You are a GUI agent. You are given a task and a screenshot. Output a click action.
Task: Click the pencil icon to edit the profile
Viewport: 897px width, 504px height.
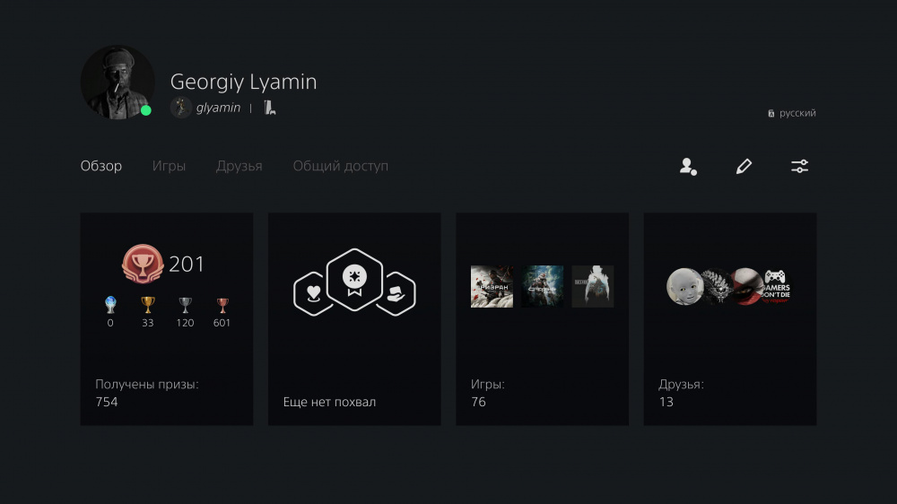coord(744,167)
